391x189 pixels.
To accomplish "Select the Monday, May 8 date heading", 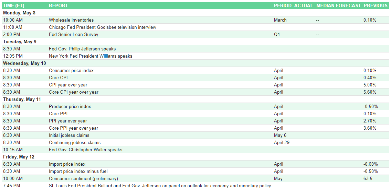I will pyautogui.click(x=19, y=13).
